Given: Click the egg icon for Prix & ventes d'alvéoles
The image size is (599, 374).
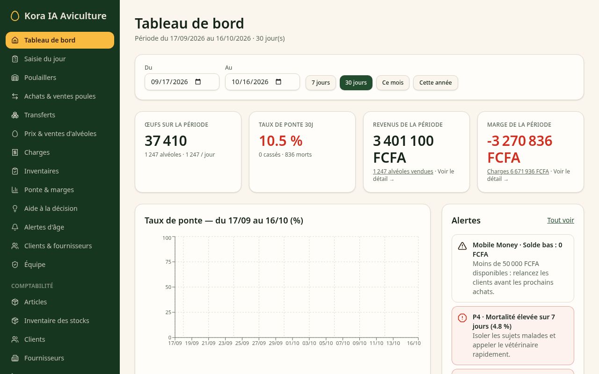Looking at the screenshot, I should pyautogui.click(x=15, y=134).
